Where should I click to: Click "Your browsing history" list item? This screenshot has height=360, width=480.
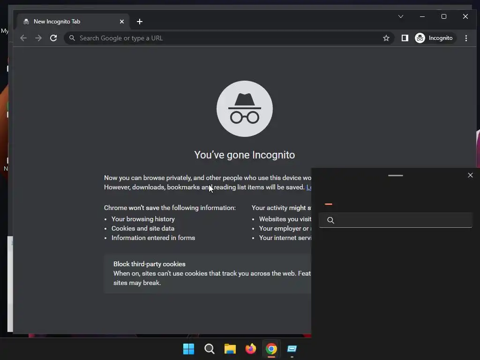point(143,219)
